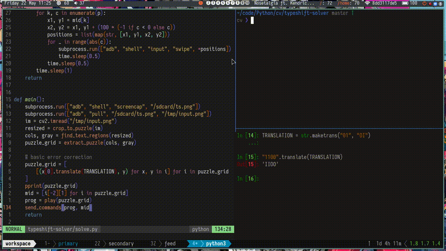This screenshot has height=251, width=446.
Task: Click the 'for _ in range(abs(c))' line
Action: coord(79,42)
